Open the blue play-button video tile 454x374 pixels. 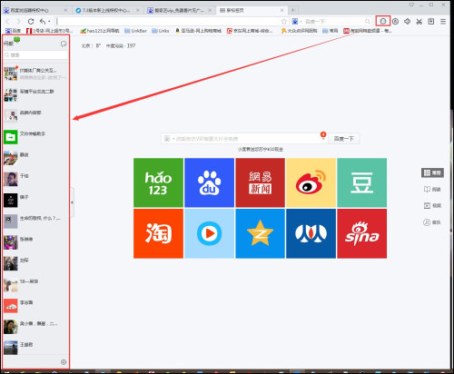click(x=209, y=233)
